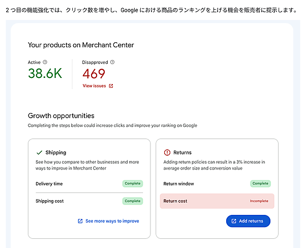Click the help icon next to Active
305x248 pixels.
pyautogui.click(x=45, y=62)
